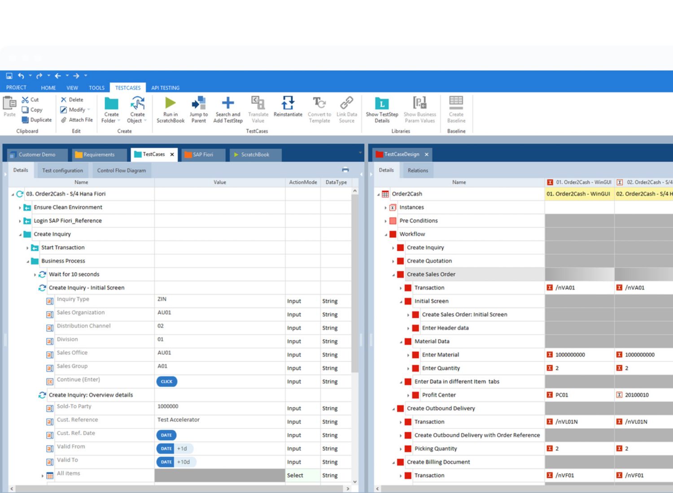Image resolution: width=673 pixels, height=493 pixels.
Task: Click the Create Object icon
Action: 137,104
